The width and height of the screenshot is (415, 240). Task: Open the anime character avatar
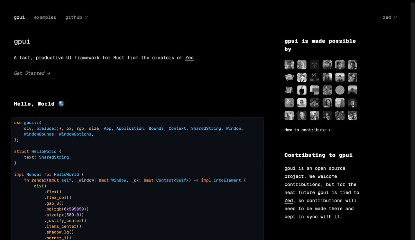point(340,103)
